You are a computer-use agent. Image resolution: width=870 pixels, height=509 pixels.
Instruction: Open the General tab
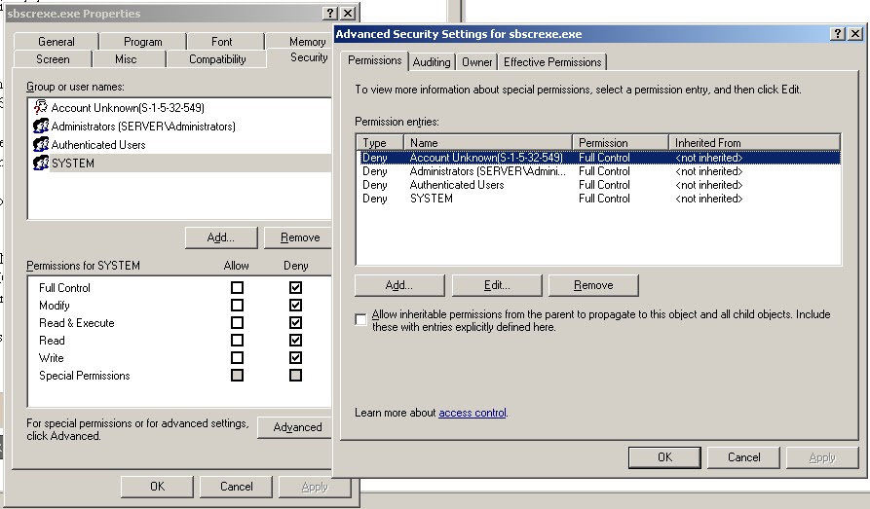(x=57, y=42)
